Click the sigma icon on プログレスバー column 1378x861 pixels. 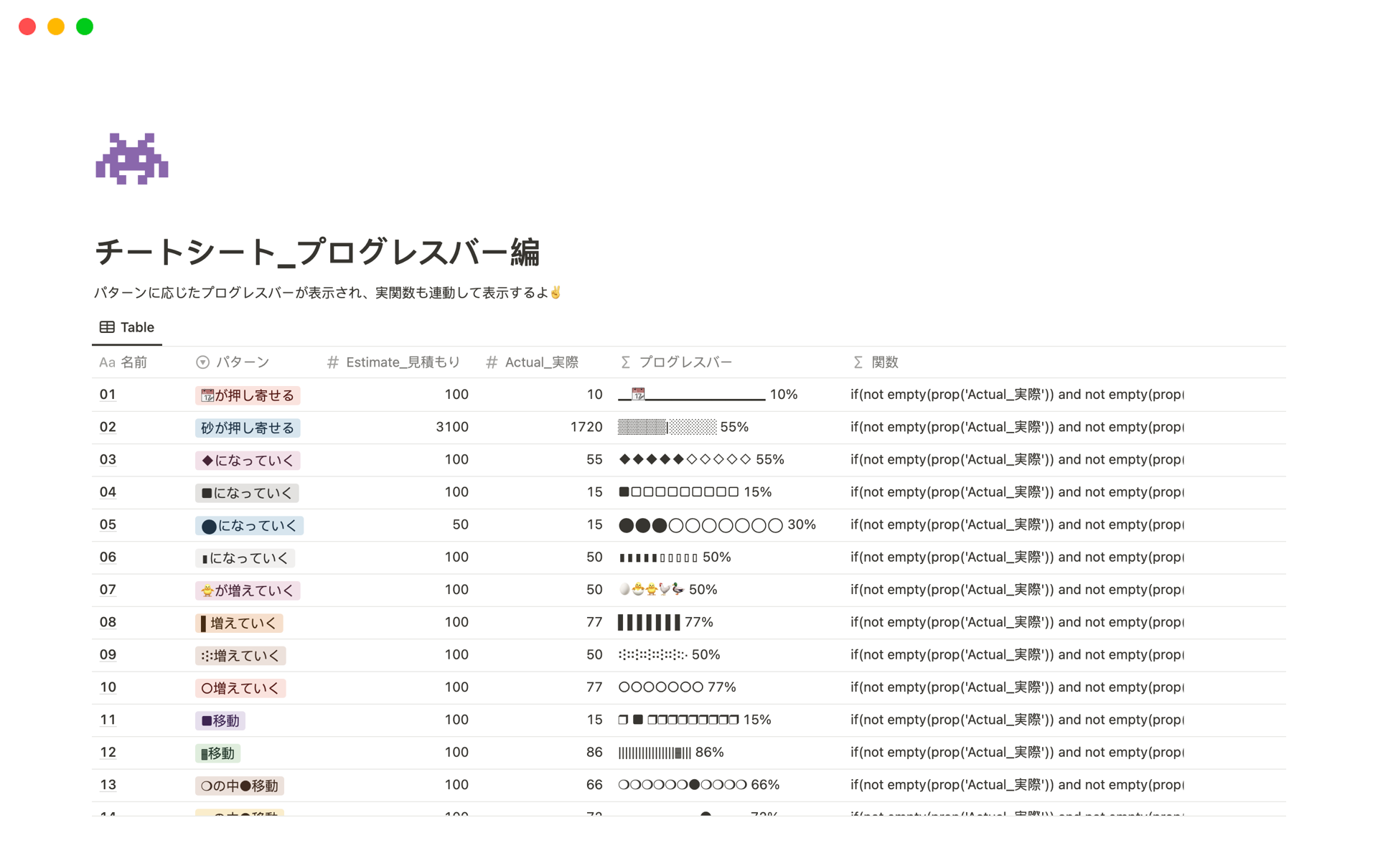point(625,362)
